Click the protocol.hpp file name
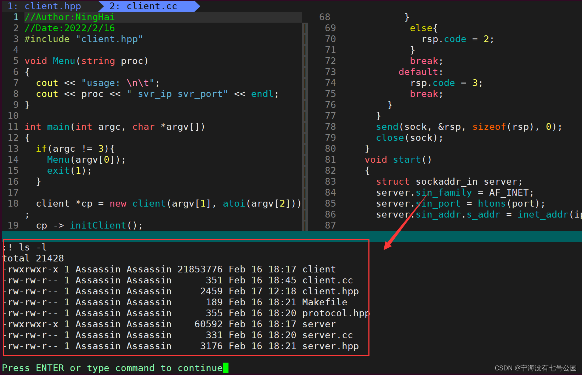 pos(336,313)
